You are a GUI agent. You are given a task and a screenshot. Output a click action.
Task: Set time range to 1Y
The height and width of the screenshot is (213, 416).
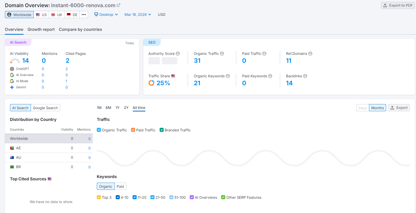(117, 108)
